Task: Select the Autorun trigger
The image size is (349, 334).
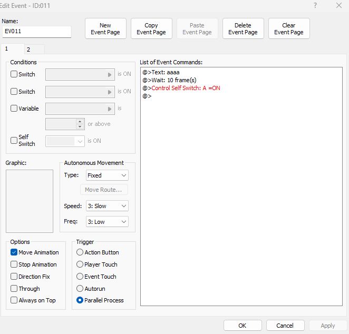Action: (x=80, y=289)
